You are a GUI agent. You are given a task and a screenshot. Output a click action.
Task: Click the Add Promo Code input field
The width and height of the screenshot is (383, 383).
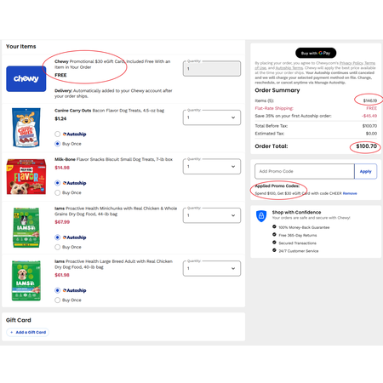click(305, 171)
